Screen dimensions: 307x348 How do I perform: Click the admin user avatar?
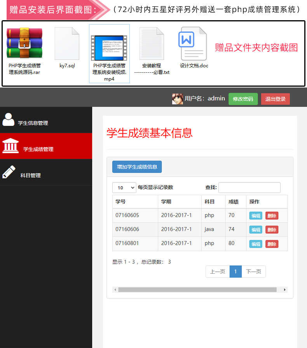[178, 99]
